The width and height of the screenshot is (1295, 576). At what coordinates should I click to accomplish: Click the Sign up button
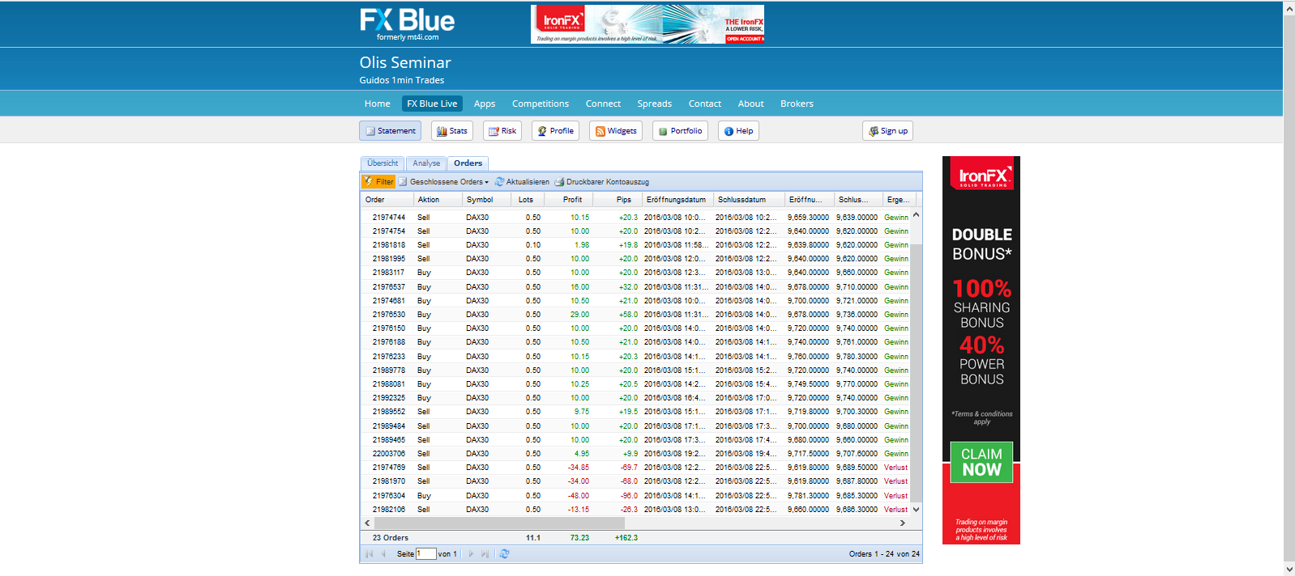[x=887, y=131]
